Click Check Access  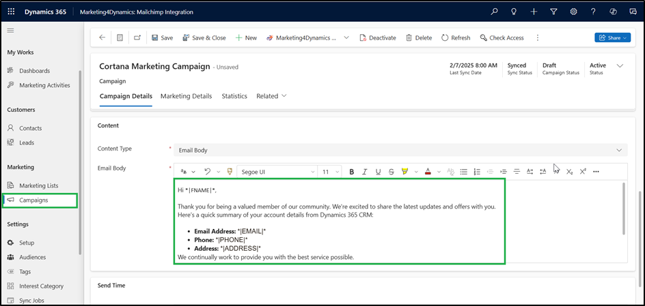coord(502,37)
